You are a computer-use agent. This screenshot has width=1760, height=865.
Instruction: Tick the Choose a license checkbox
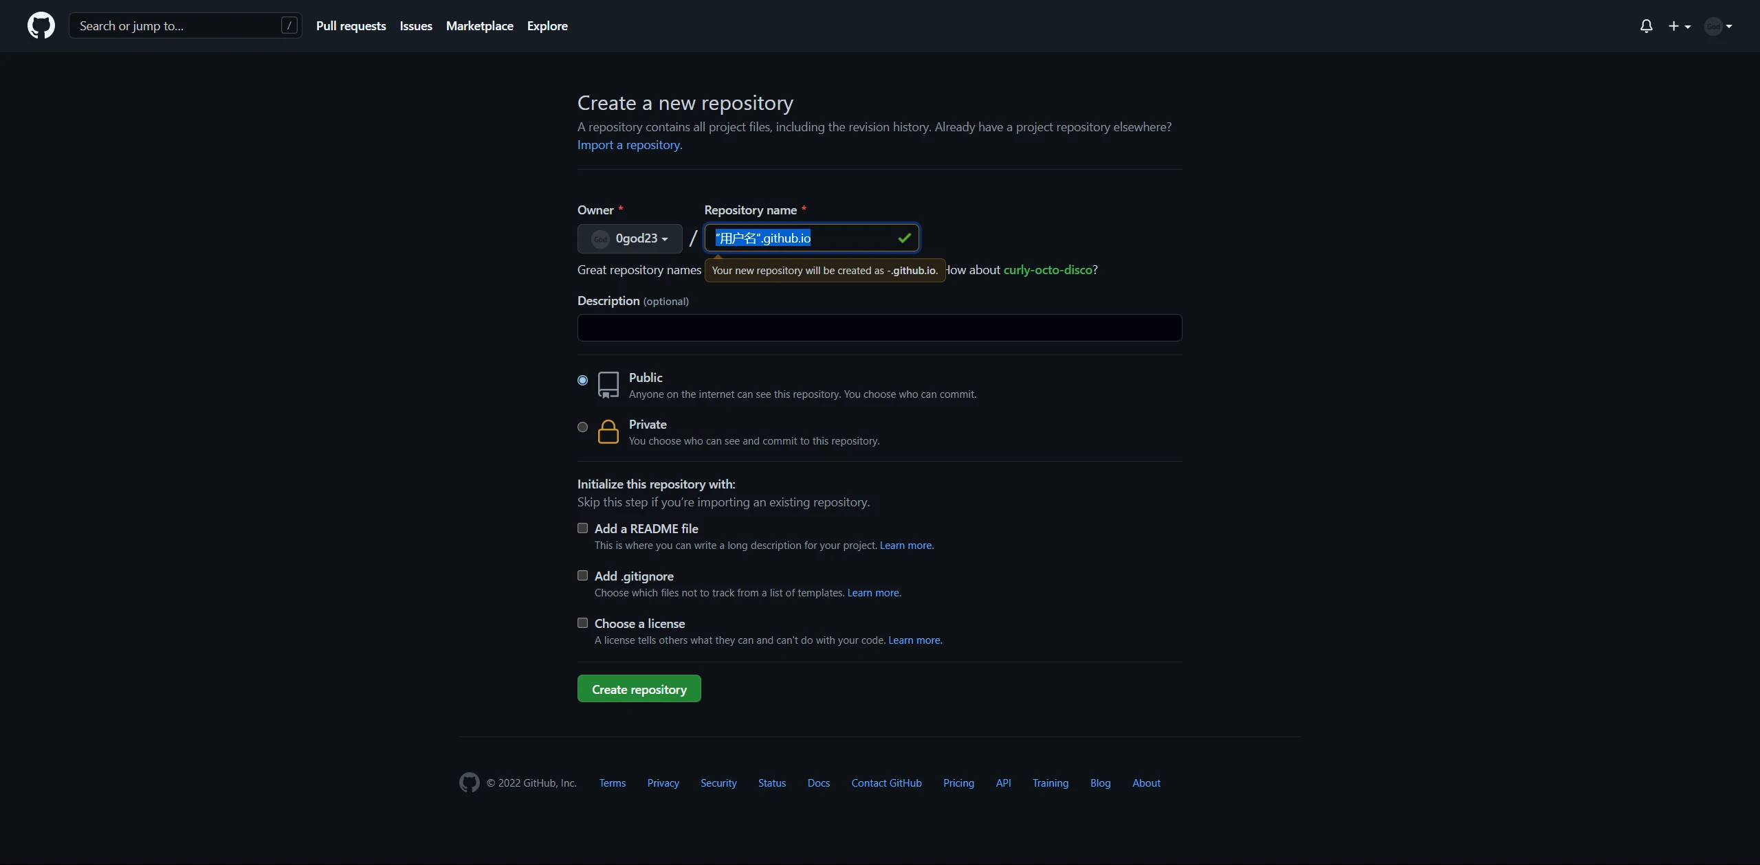pyautogui.click(x=582, y=622)
